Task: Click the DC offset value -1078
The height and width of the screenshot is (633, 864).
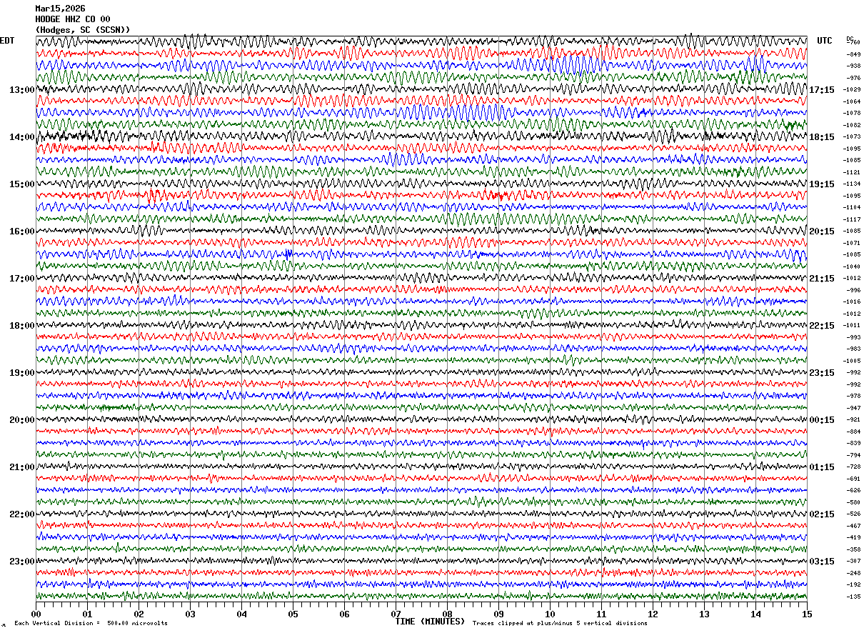Action: click(x=853, y=113)
